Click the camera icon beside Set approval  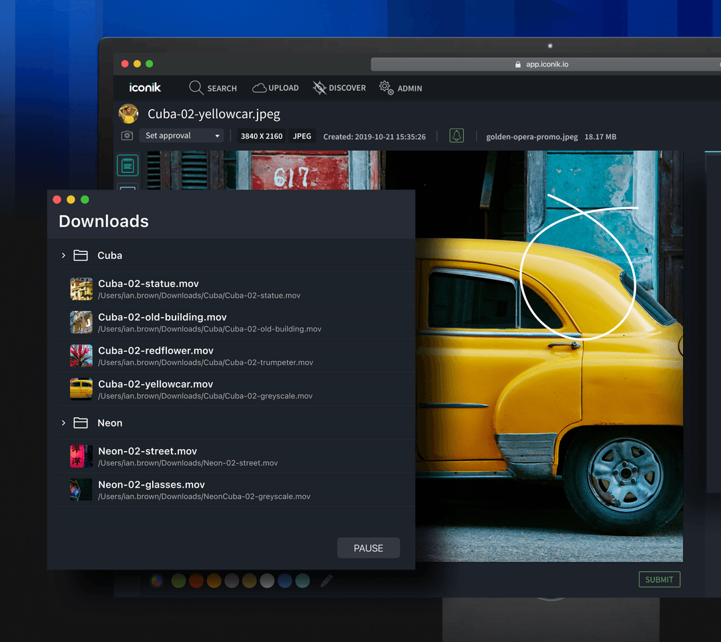coord(127,135)
